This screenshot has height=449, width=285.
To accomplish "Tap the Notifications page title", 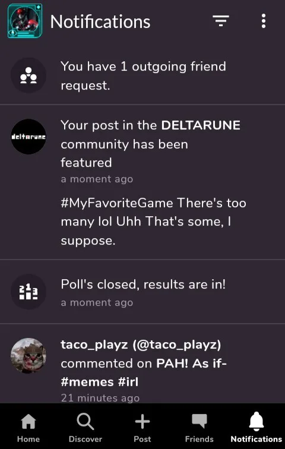I will point(100,21).
